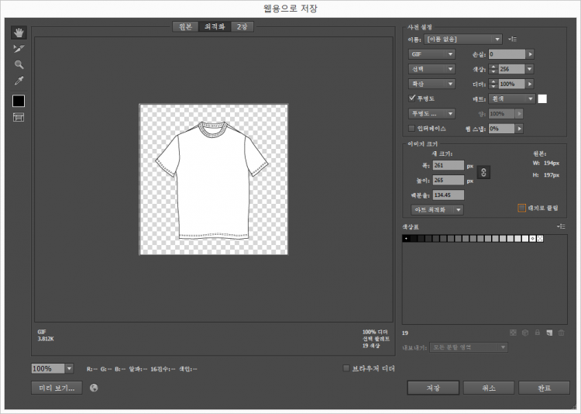Click the 19 색상 info text

(370, 345)
